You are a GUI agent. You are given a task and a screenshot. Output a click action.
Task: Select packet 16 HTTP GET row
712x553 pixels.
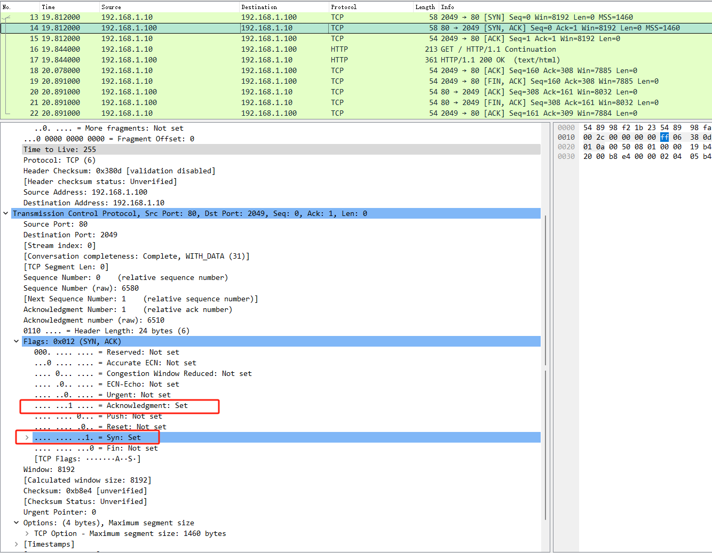point(356,49)
